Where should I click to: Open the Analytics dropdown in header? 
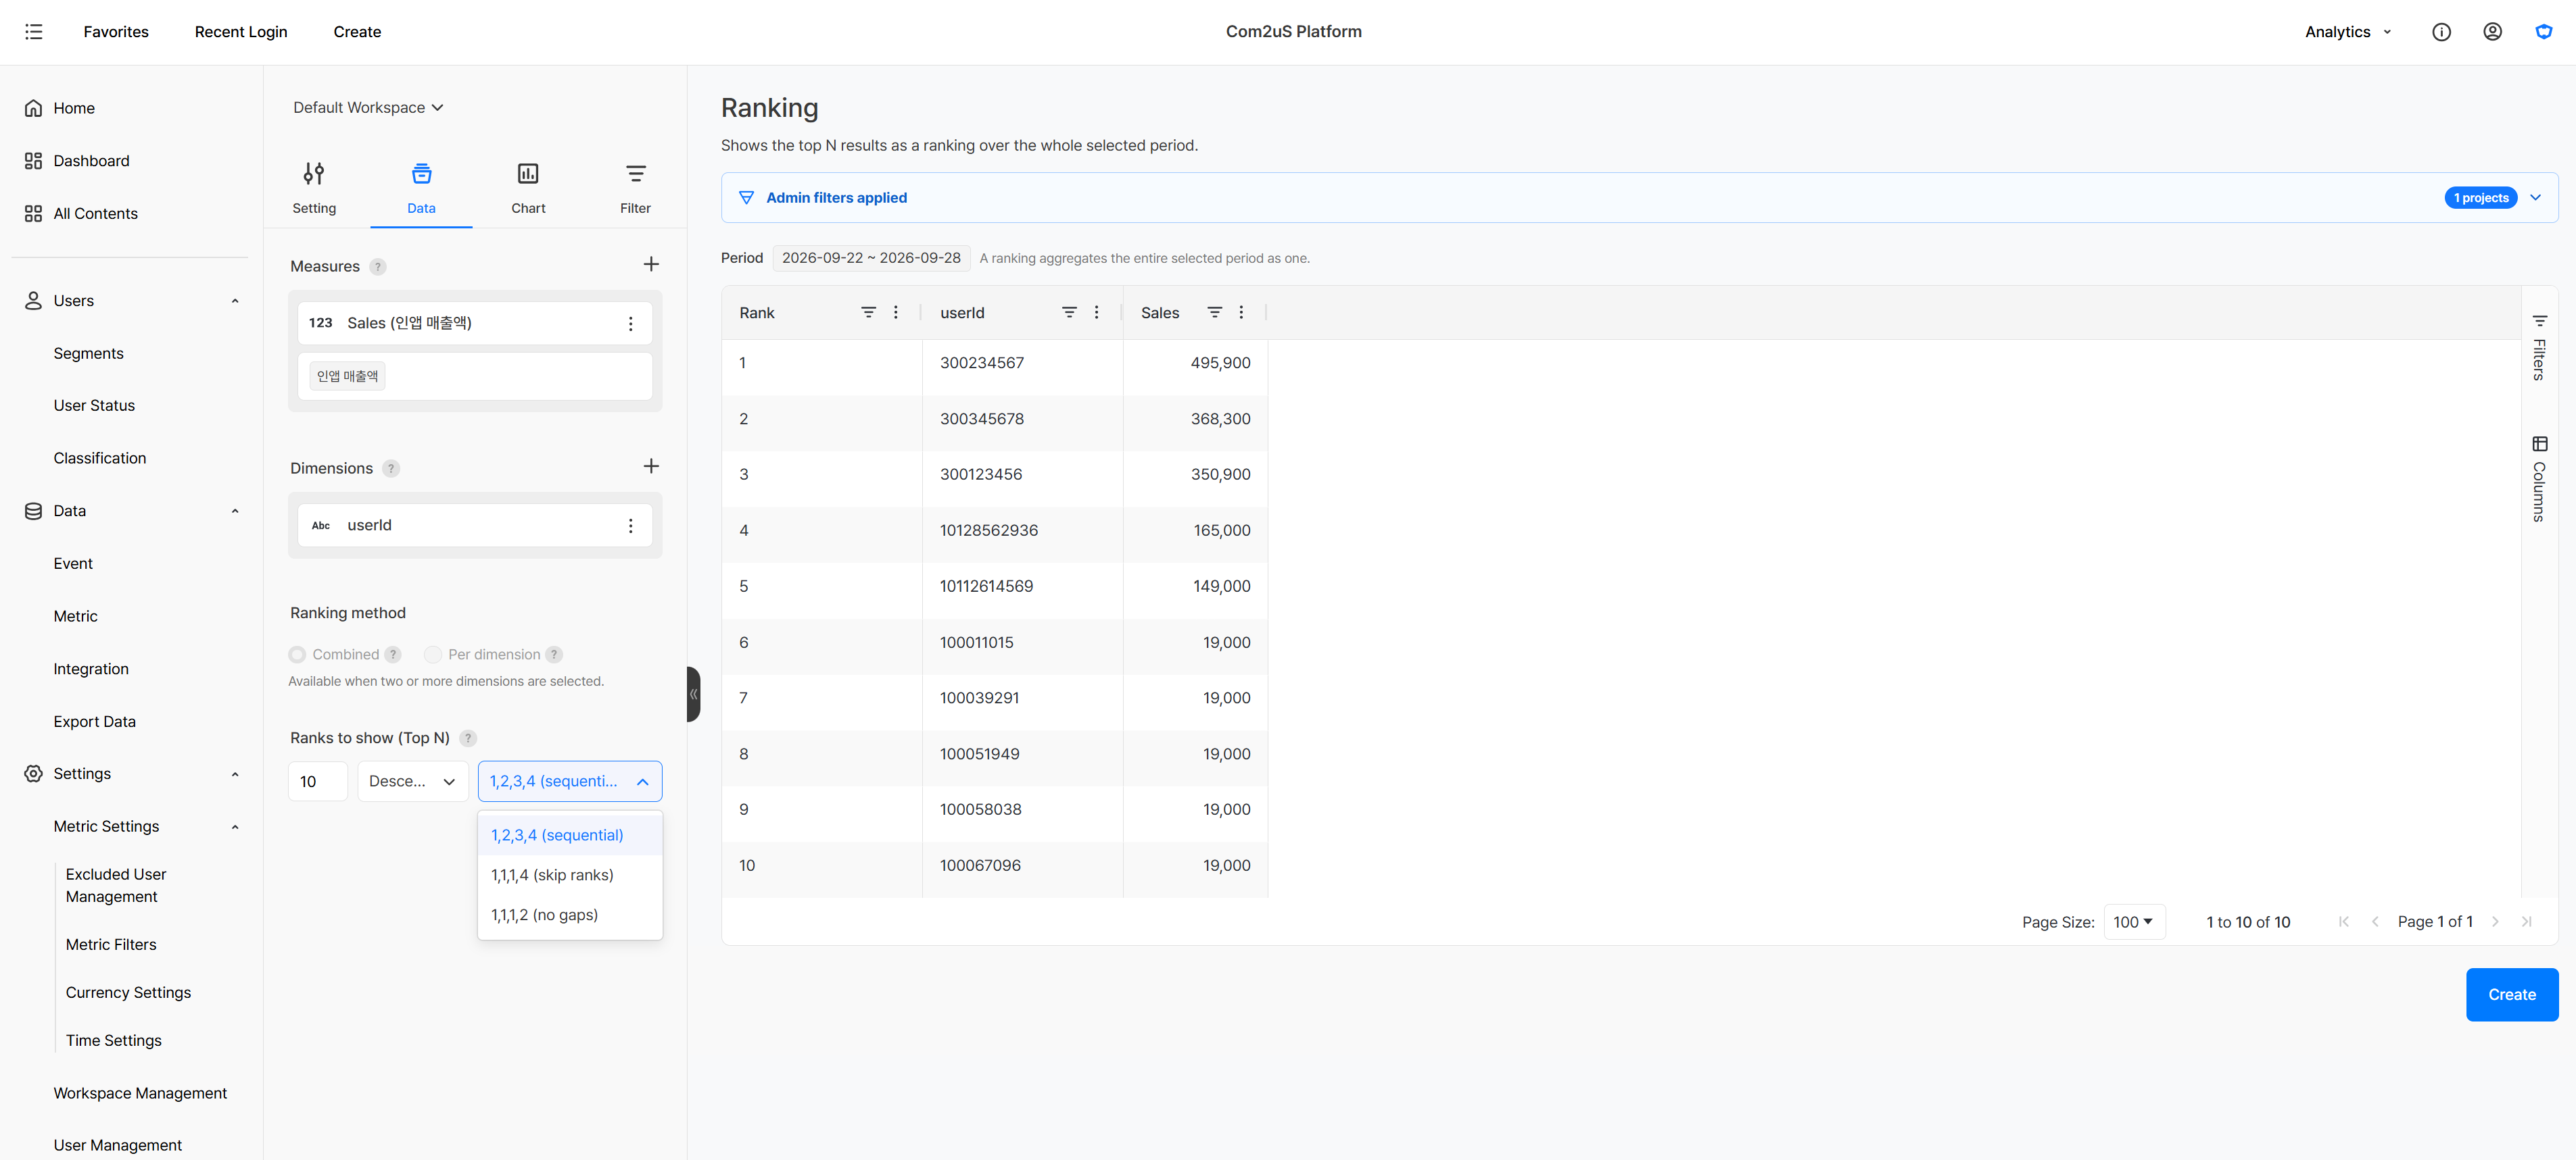(x=2347, y=32)
